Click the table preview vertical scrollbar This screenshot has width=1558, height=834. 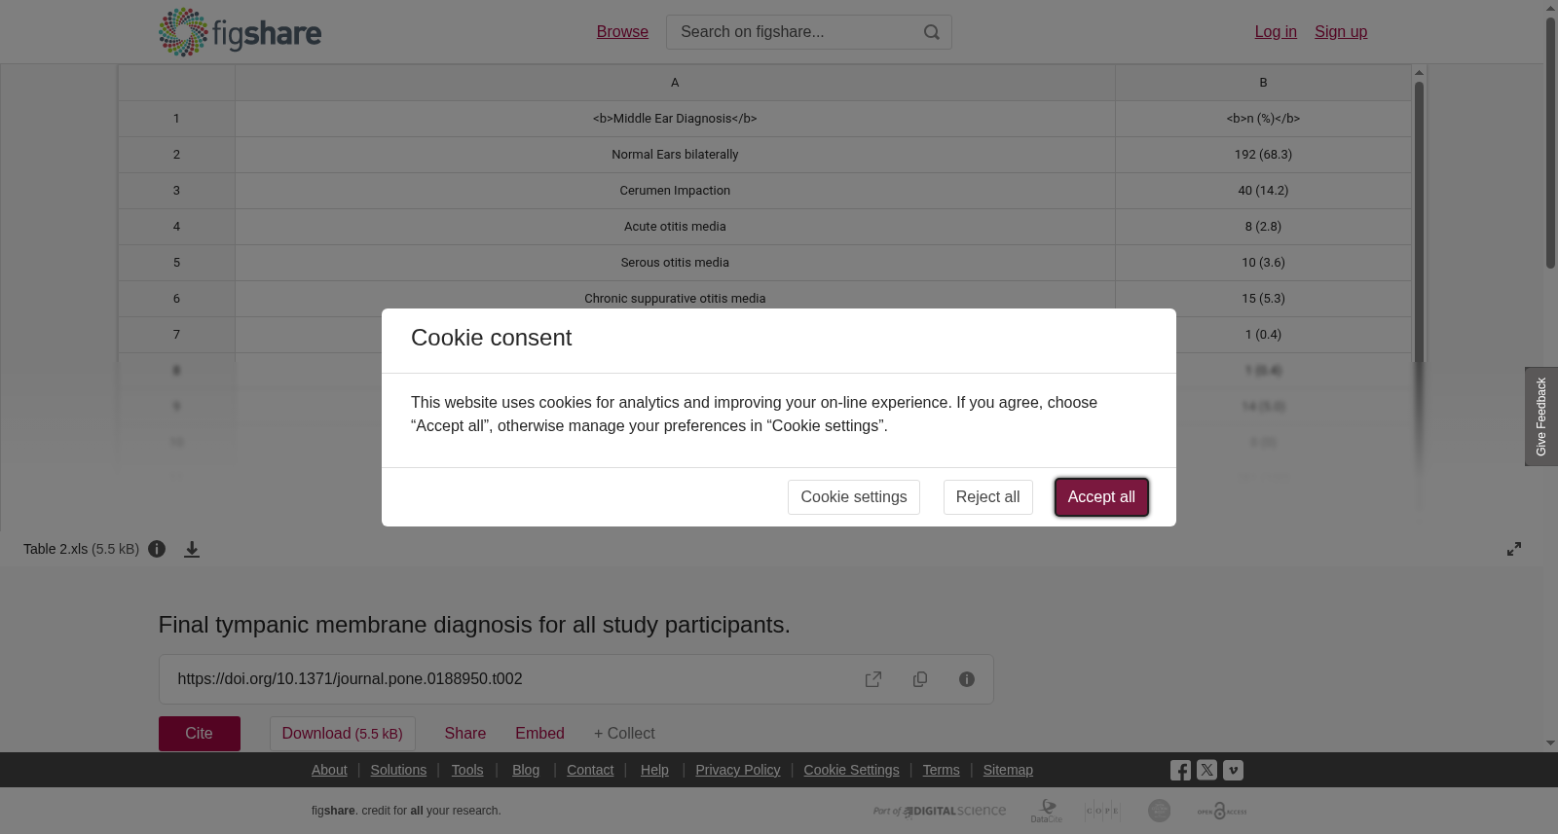click(1420, 224)
